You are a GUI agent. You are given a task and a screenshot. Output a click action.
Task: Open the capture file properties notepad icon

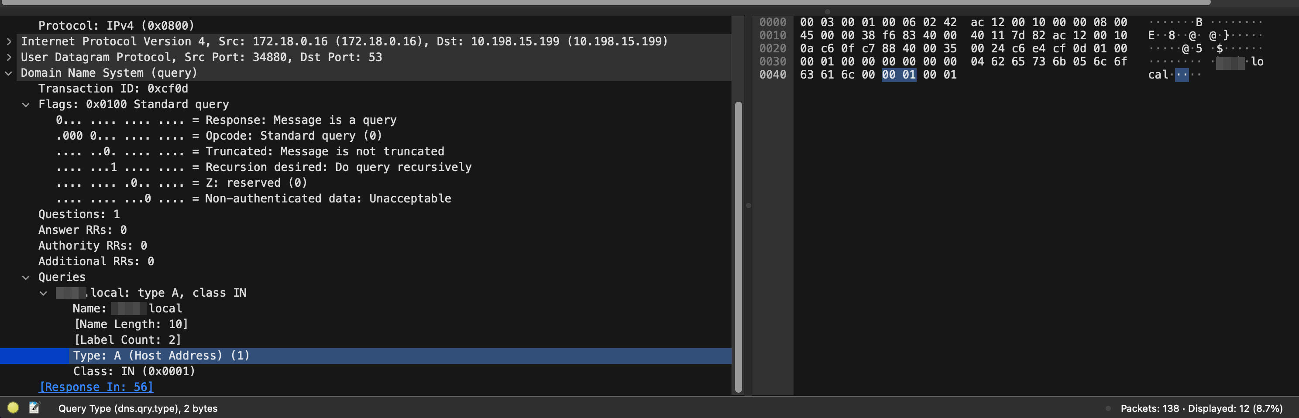(x=34, y=408)
